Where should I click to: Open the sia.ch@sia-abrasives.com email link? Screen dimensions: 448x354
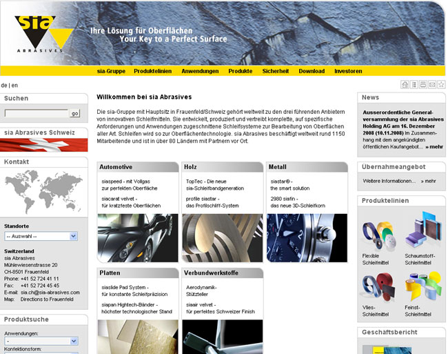[x=50, y=293]
